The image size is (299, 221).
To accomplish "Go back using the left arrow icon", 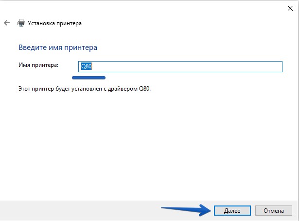I will [6, 23].
